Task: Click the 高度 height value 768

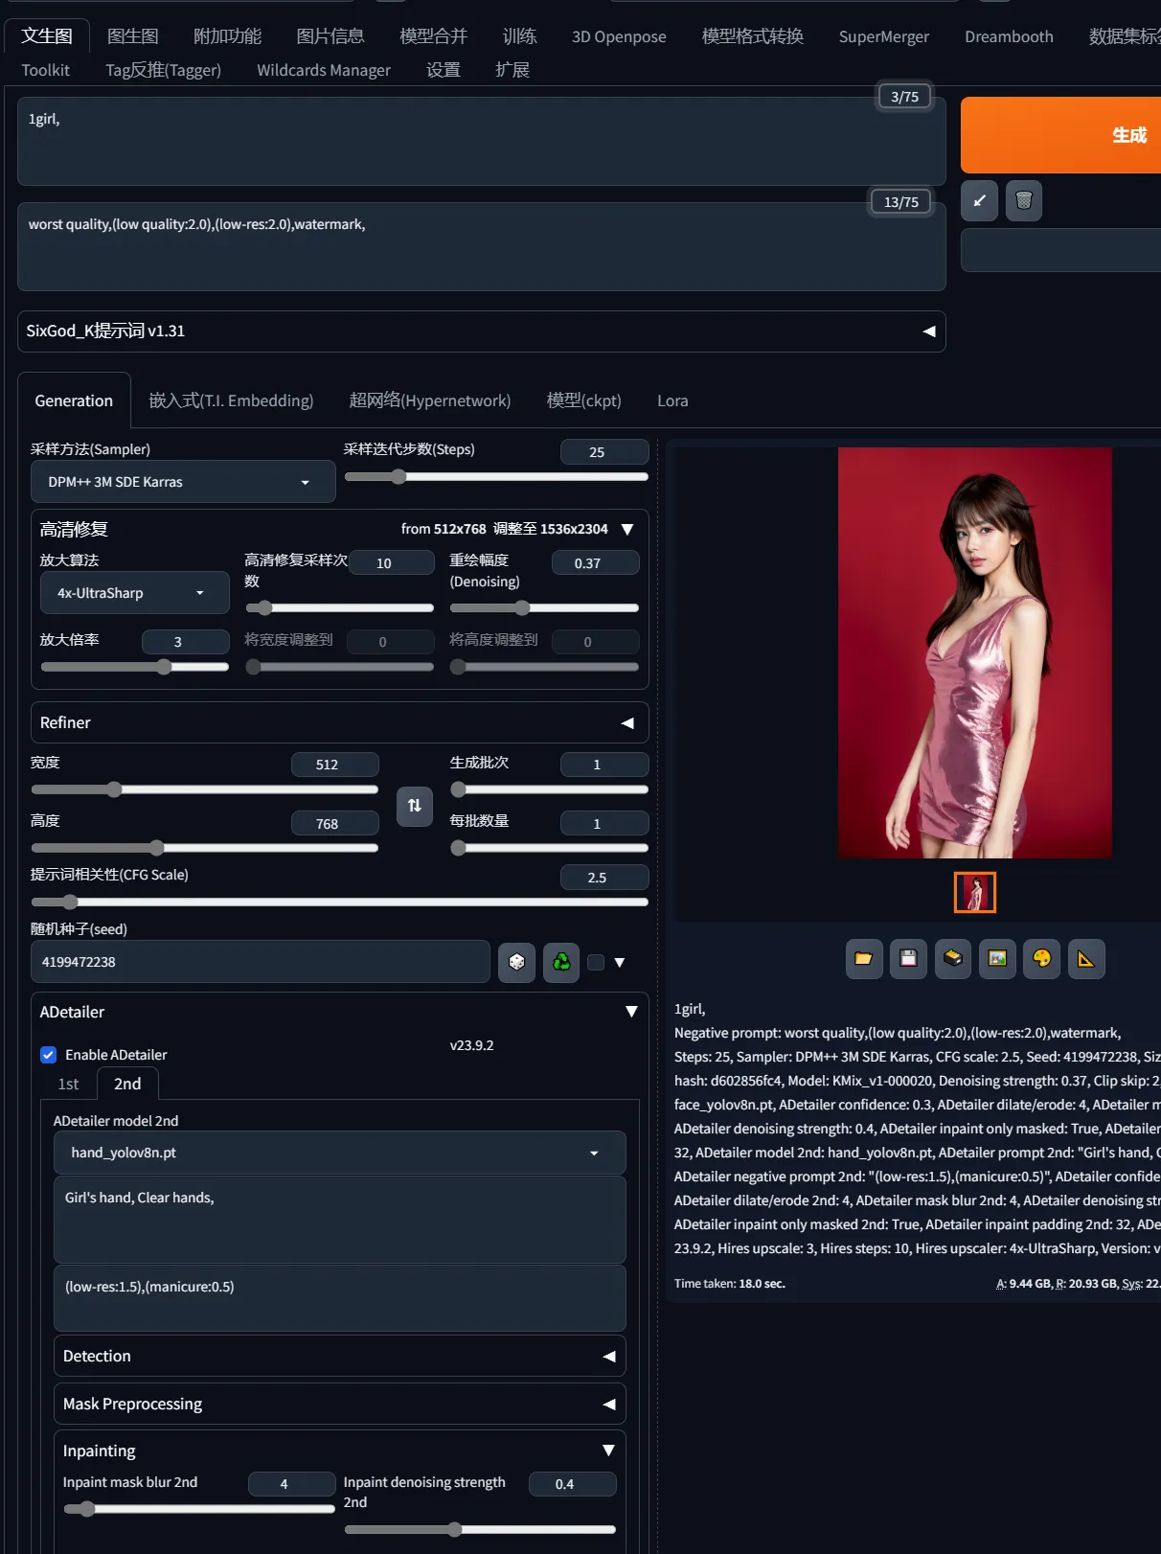Action: click(335, 824)
